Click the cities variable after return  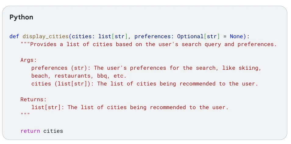53,131
